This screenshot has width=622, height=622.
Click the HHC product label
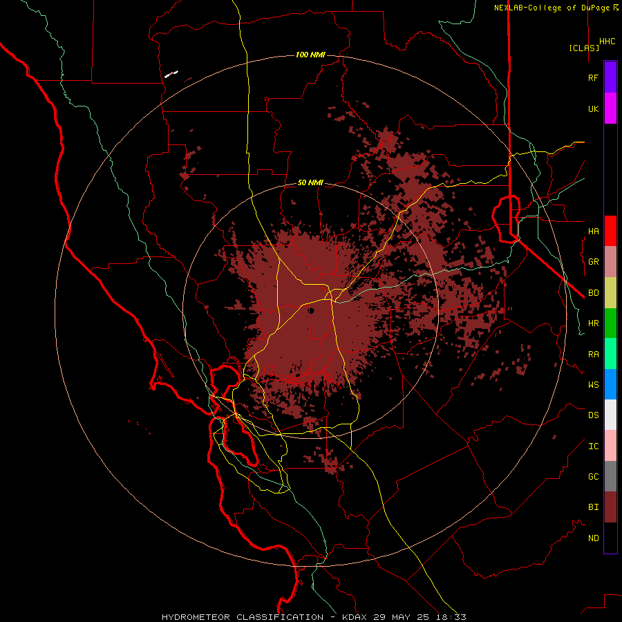pyautogui.click(x=607, y=41)
